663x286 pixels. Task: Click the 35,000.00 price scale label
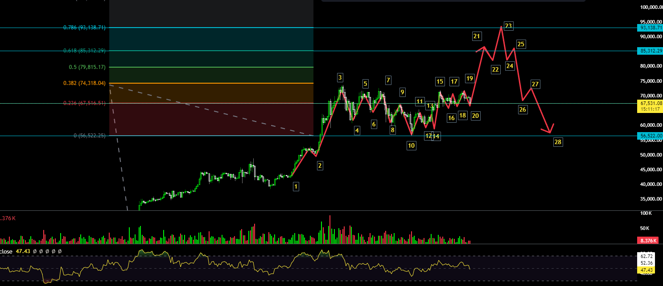[x=651, y=199]
